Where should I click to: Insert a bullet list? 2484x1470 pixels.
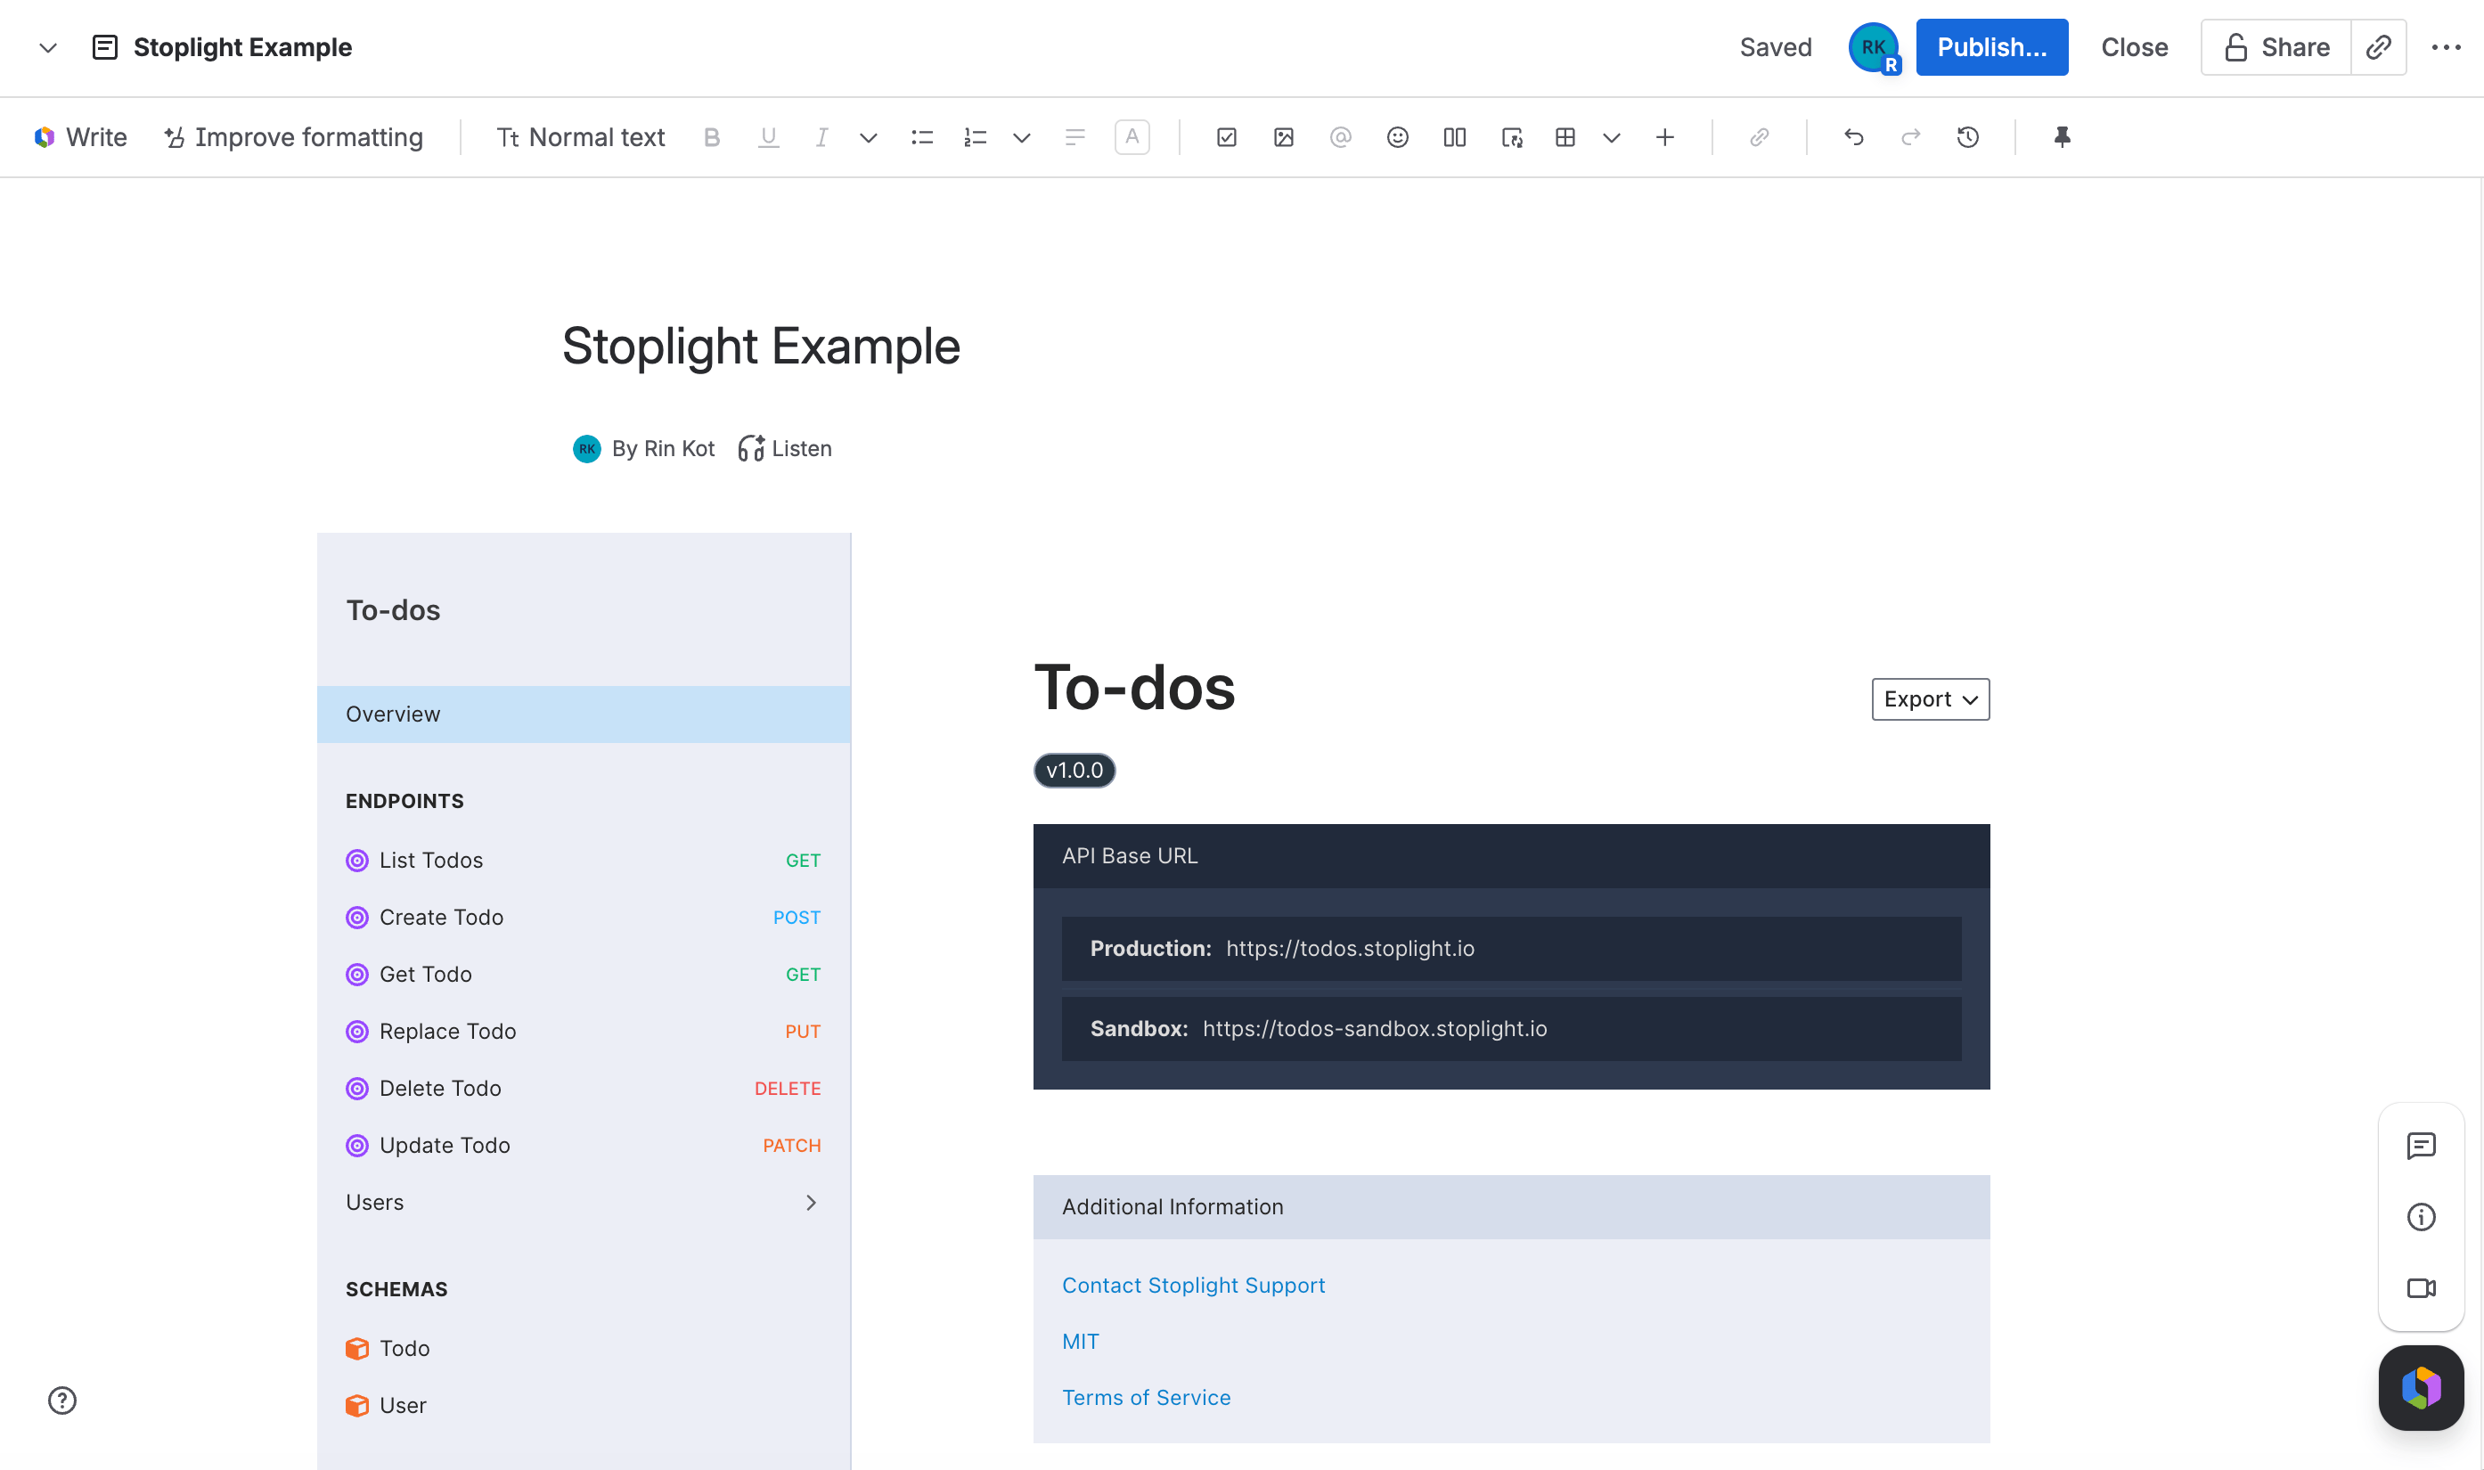pyautogui.click(x=921, y=136)
